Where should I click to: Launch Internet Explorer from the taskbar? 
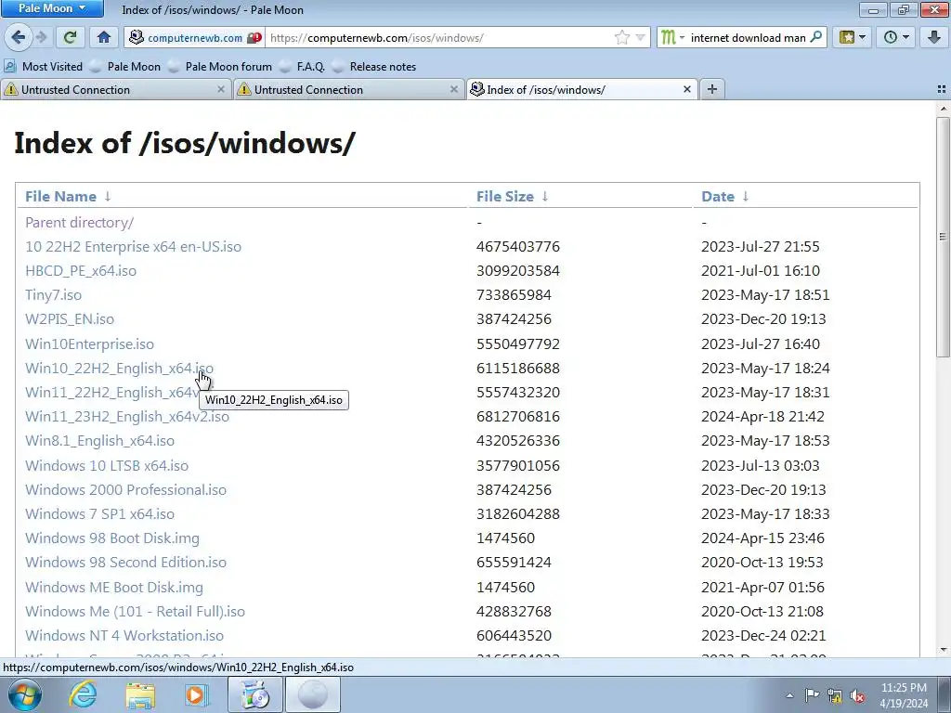coord(83,694)
